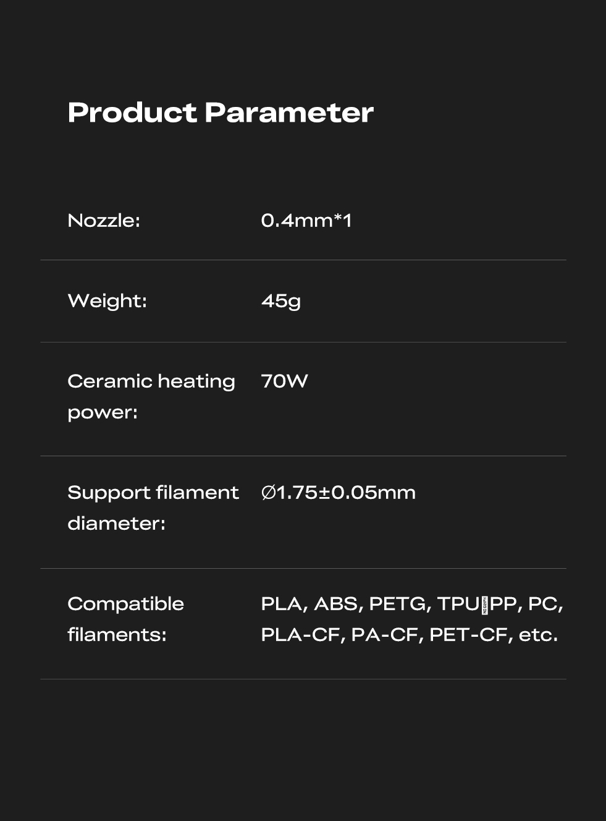Viewport: 606px width, 821px height.
Task: Click the "Product Parameter" heading
Action: point(220,113)
